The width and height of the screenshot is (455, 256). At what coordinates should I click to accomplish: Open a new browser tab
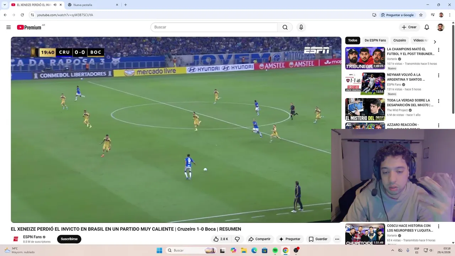tap(125, 5)
